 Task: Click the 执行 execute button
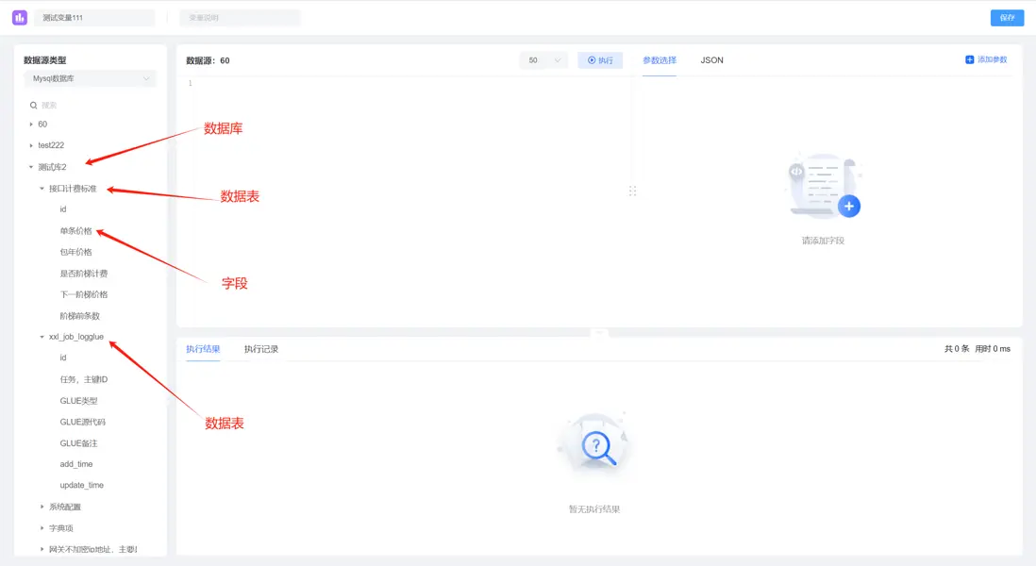(600, 60)
